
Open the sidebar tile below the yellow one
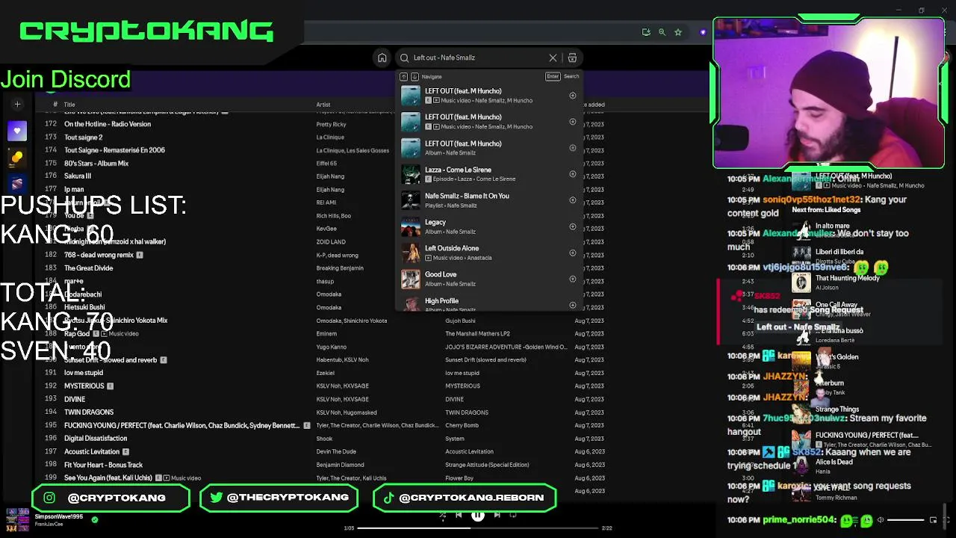coord(17,184)
